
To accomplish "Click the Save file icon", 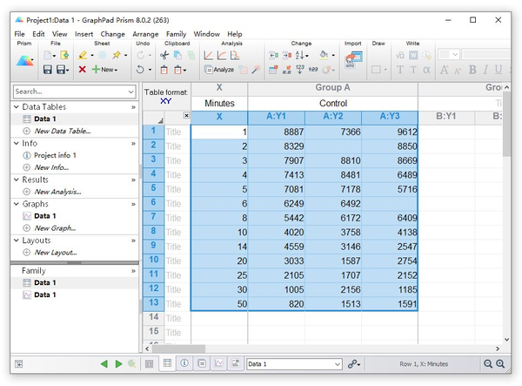I will (x=48, y=70).
